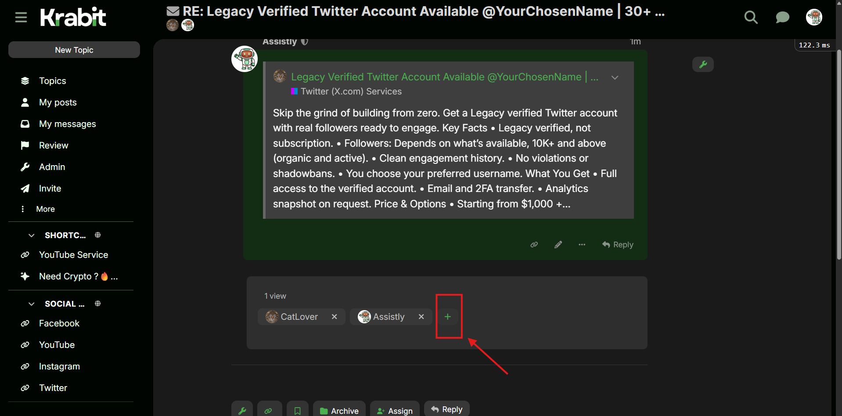Edit the post with pencil icon
The image size is (842, 416).
(x=558, y=245)
